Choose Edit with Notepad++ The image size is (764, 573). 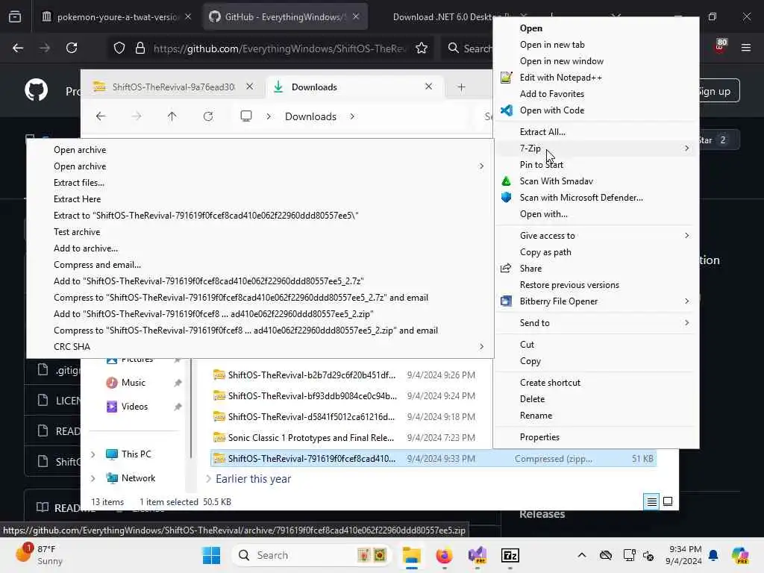[596, 78]
